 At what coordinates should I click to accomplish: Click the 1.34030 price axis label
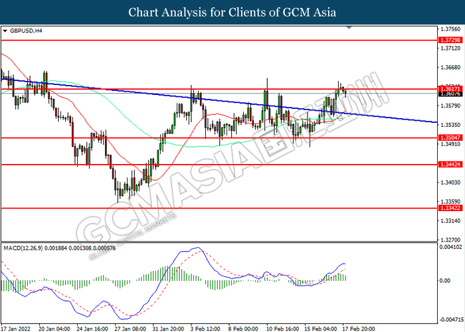[x=450, y=183]
